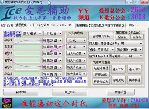Image resolution: width=149 pixels, height=109 pixels.
Task: Click the 接力模式刷大号经验 description text
Action: (45, 82)
